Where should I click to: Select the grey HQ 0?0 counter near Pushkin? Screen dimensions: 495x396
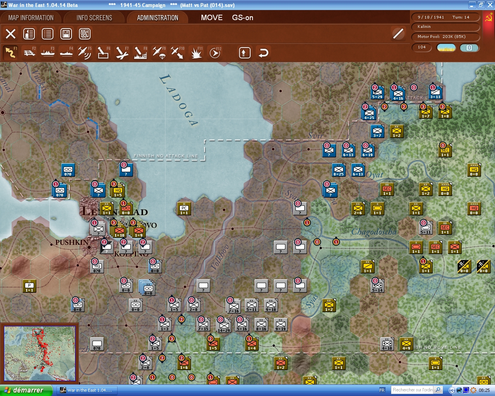97,266
